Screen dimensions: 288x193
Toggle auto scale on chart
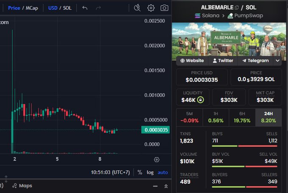pyautogui.click(x=163, y=172)
